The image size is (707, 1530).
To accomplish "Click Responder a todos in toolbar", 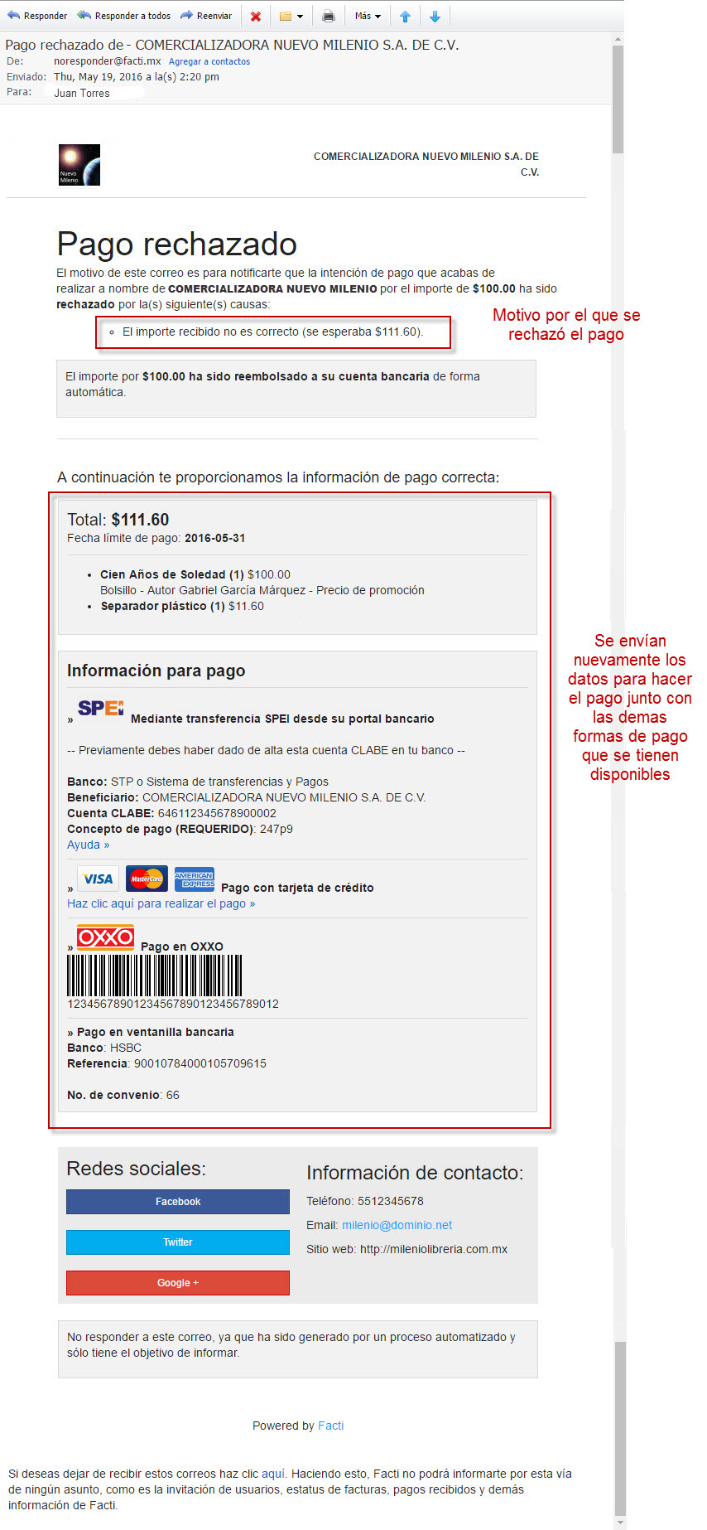I will pos(124,16).
